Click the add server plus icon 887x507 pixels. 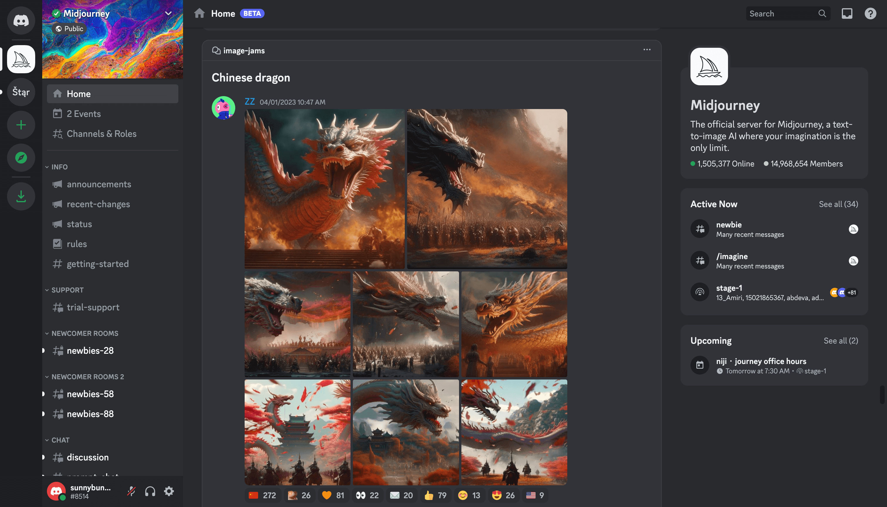(x=21, y=125)
